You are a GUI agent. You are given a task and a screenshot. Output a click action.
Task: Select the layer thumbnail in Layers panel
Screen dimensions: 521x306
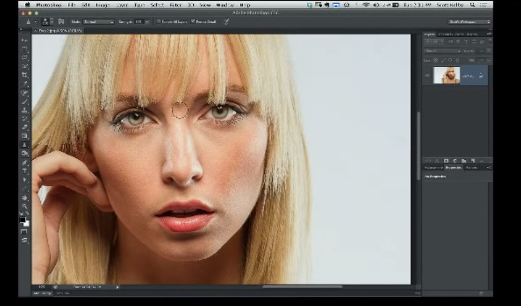447,76
